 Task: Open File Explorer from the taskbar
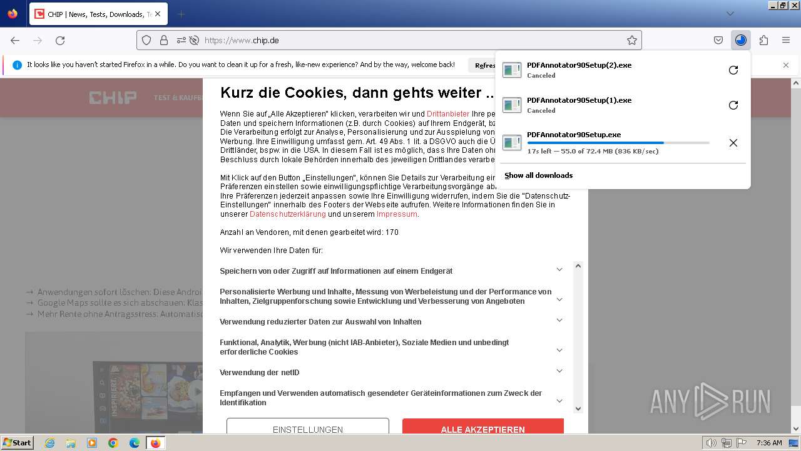tap(71, 443)
